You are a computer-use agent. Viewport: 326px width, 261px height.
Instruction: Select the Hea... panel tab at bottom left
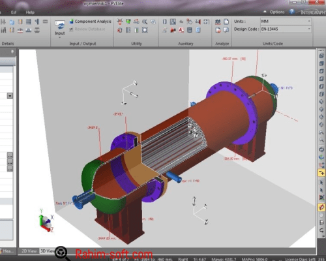click(x=7, y=251)
